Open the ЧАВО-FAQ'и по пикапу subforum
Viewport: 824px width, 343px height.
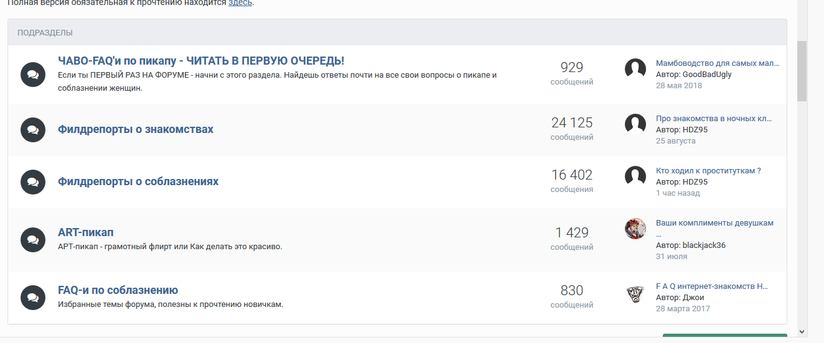[201, 61]
